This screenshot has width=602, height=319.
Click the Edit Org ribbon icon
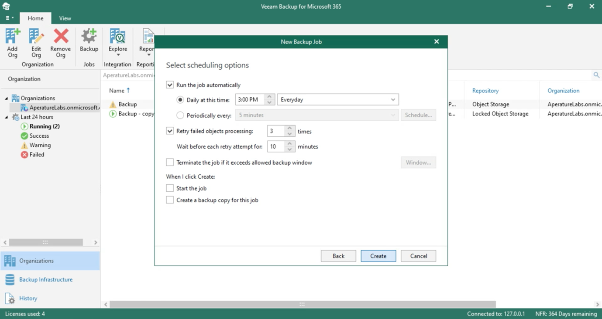[x=36, y=37]
